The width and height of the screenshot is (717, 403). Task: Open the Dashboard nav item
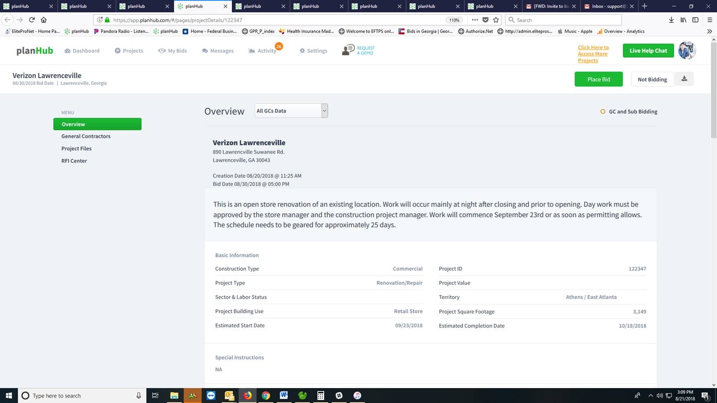coord(82,51)
